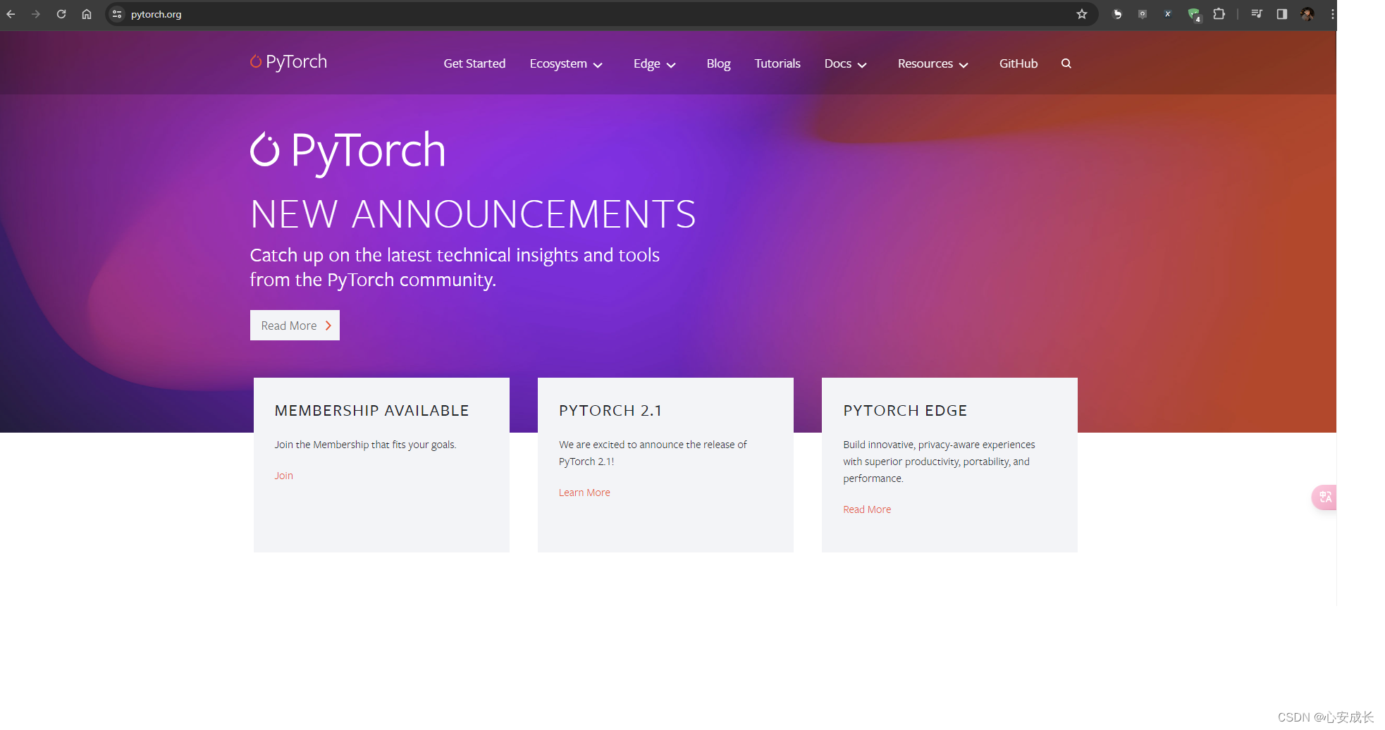Open the Extensions puzzle-piece menu
1385x730 pixels.
pos(1219,14)
